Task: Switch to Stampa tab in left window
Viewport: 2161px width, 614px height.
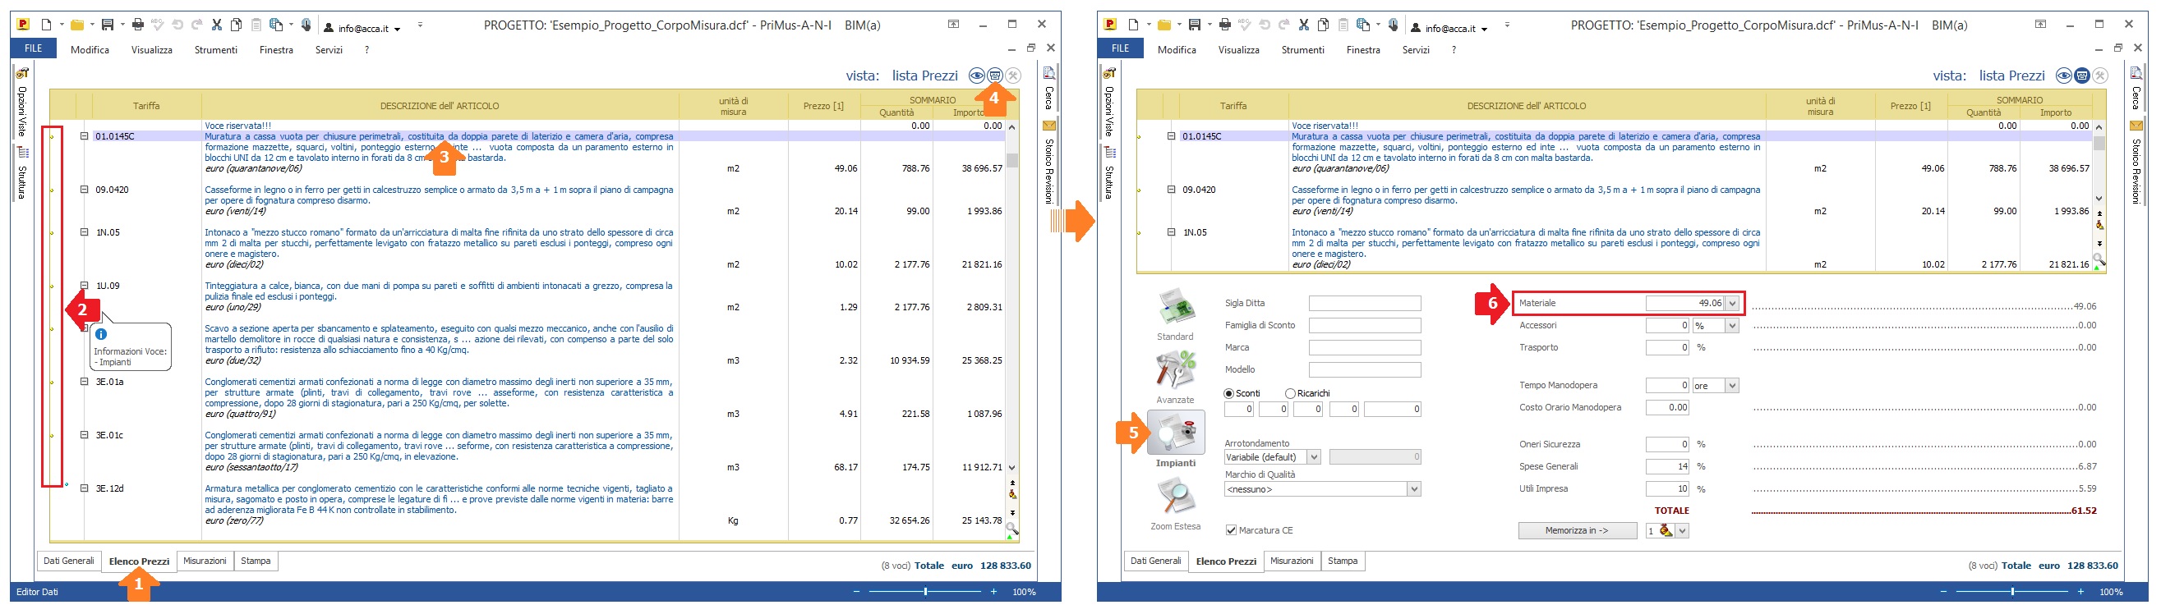Action: (x=256, y=561)
